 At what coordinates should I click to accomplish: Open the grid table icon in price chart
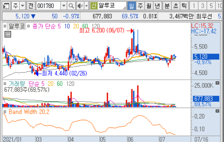click(8, 34)
